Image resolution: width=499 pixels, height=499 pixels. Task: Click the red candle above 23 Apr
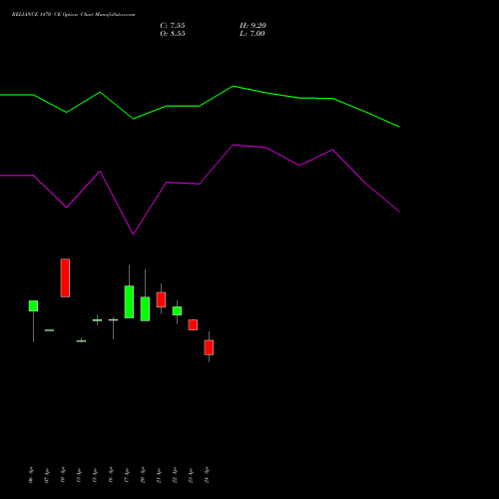[193, 324]
